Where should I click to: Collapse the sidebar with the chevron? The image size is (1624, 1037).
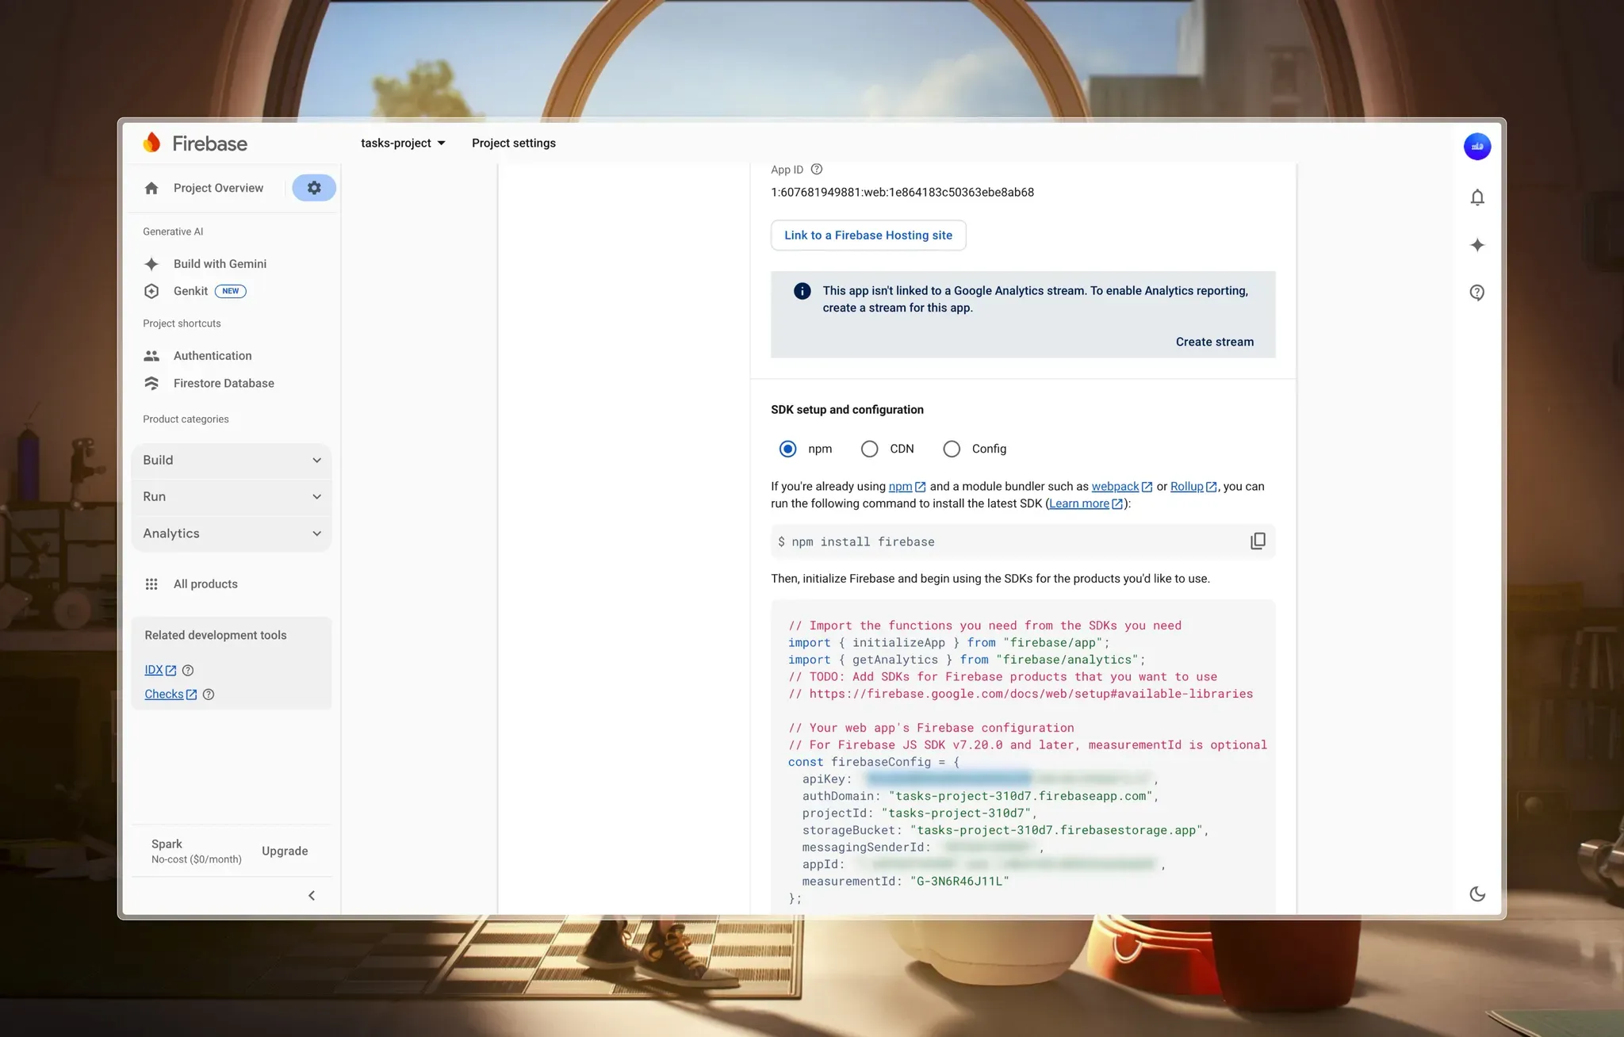coord(312,895)
